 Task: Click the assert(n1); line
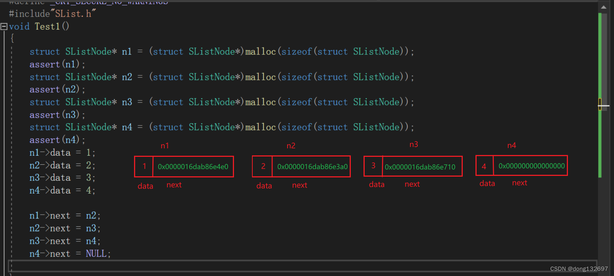point(57,64)
